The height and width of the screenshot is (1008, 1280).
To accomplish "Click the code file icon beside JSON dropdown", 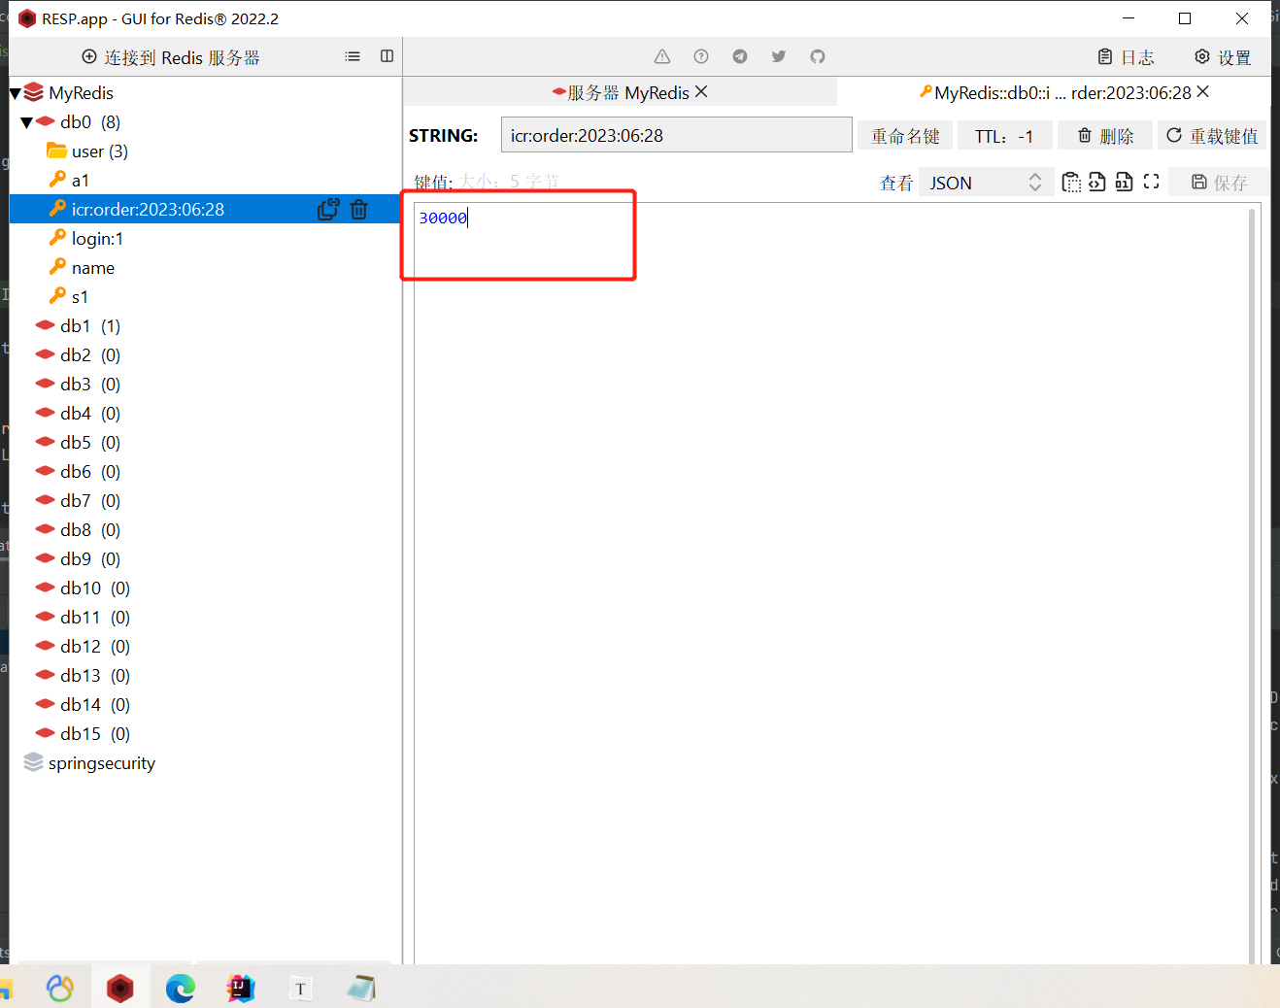I will tap(1097, 182).
